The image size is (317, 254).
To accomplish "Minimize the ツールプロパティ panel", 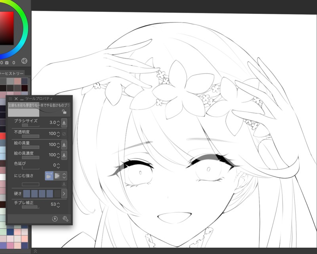I will pos(22,99).
